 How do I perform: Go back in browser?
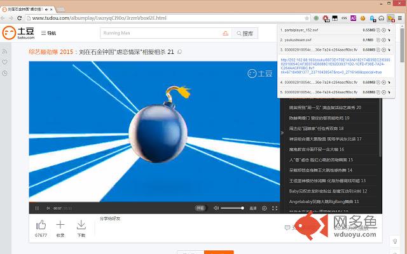[x=3, y=18]
